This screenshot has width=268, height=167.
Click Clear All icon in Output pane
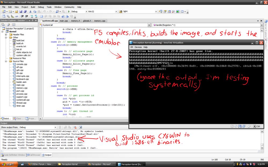tap(75, 127)
